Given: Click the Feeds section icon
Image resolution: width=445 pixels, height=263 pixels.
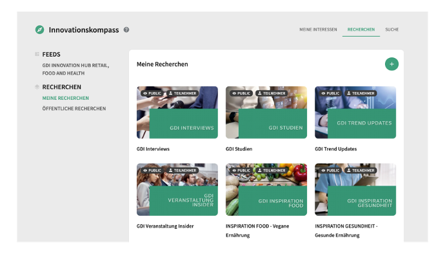Looking at the screenshot, I should tap(37, 54).
